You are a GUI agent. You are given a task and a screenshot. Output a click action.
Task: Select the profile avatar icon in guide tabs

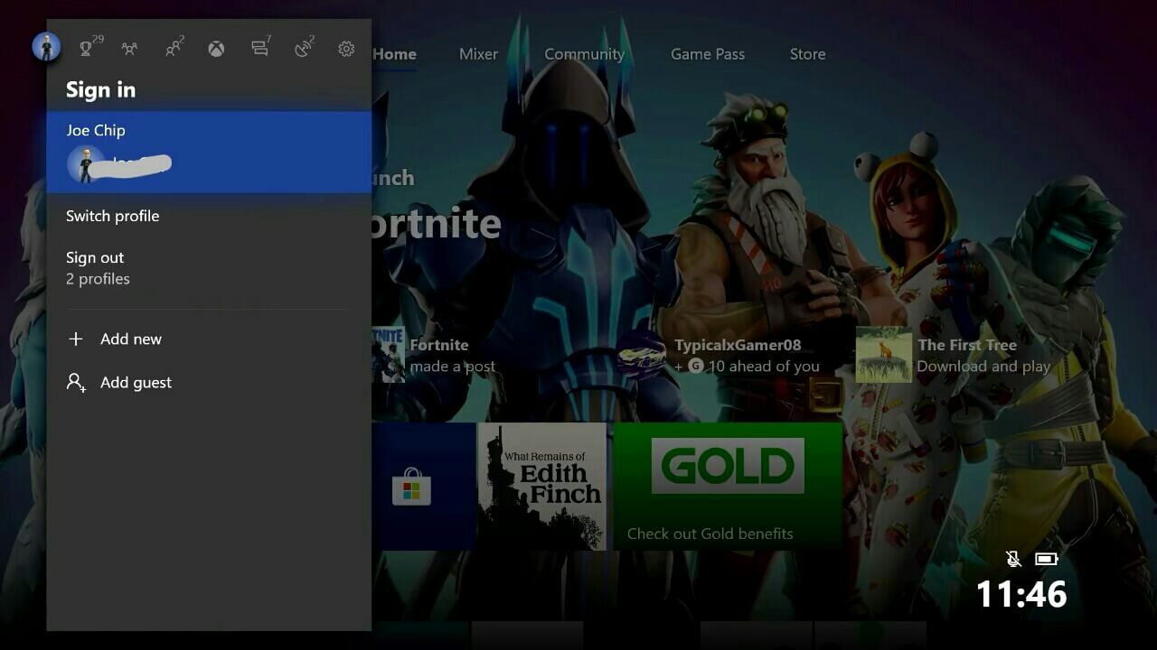pos(46,47)
